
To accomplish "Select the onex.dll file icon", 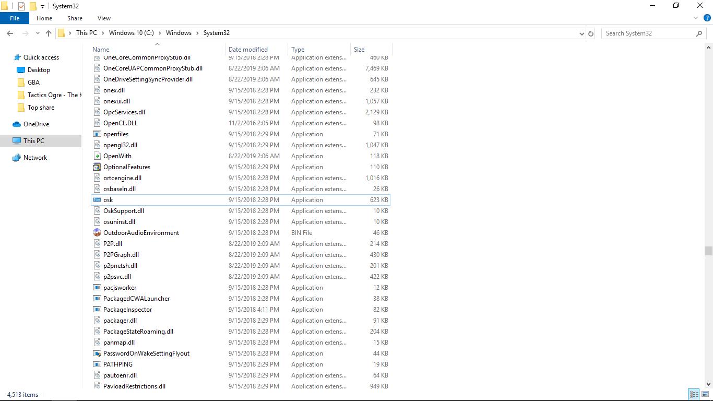I will (97, 90).
